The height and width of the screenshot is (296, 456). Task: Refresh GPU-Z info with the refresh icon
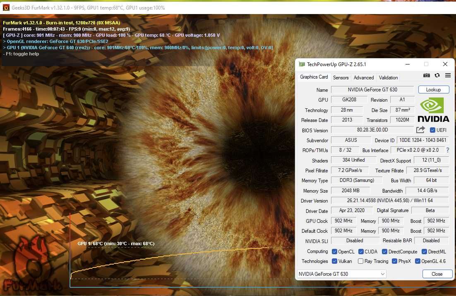pyautogui.click(x=437, y=76)
